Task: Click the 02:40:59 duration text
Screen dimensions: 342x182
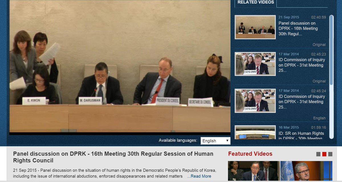Action: click(319, 17)
